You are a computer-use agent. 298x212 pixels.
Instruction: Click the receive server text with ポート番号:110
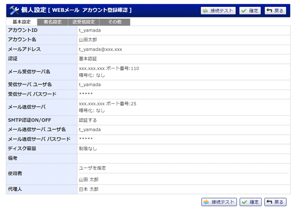click(x=109, y=68)
